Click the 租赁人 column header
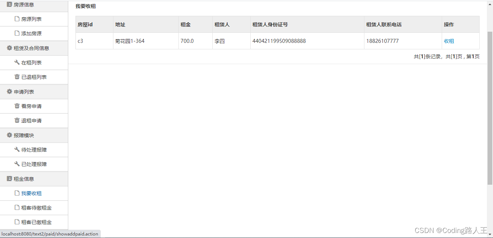 232,24
